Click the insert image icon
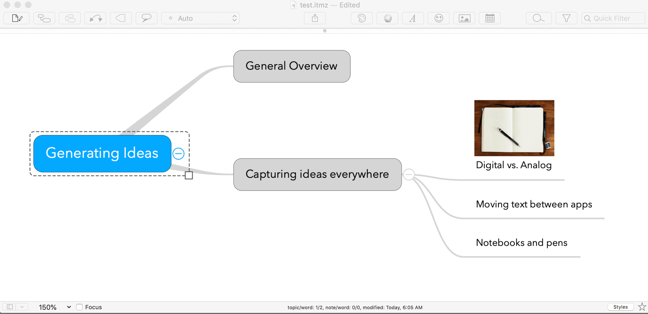 [464, 18]
